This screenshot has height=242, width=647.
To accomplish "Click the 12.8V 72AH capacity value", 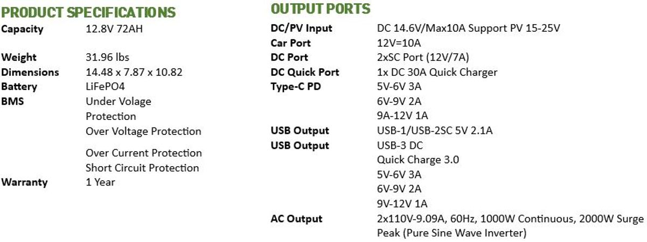I will (x=114, y=29).
